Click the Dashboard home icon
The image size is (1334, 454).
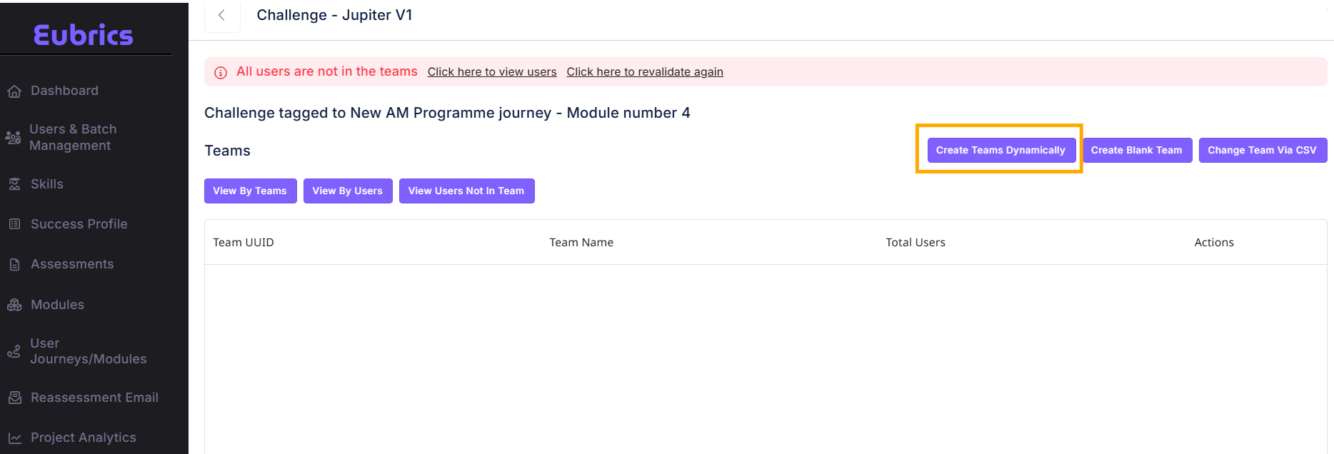click(x=14, y=91)
